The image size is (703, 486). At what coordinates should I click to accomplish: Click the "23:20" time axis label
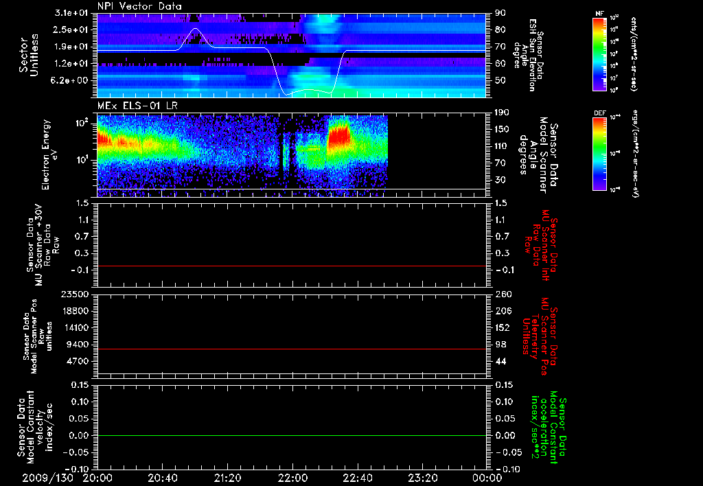423,478
